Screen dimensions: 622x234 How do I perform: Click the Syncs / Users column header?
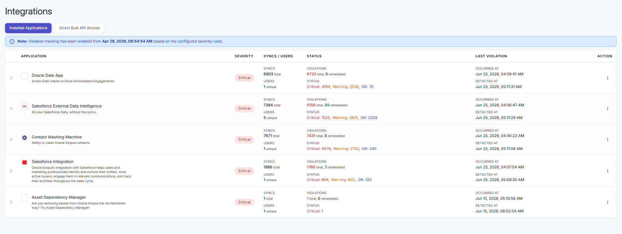pos(278,56)
